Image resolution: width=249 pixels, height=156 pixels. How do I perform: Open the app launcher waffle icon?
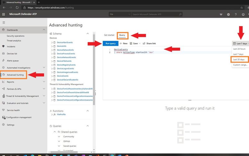[3, 14]
